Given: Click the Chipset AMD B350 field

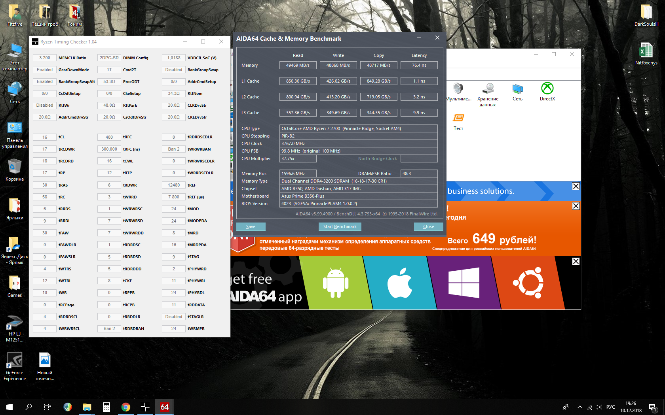Looking at the screenshot, I should pos(359,189).
